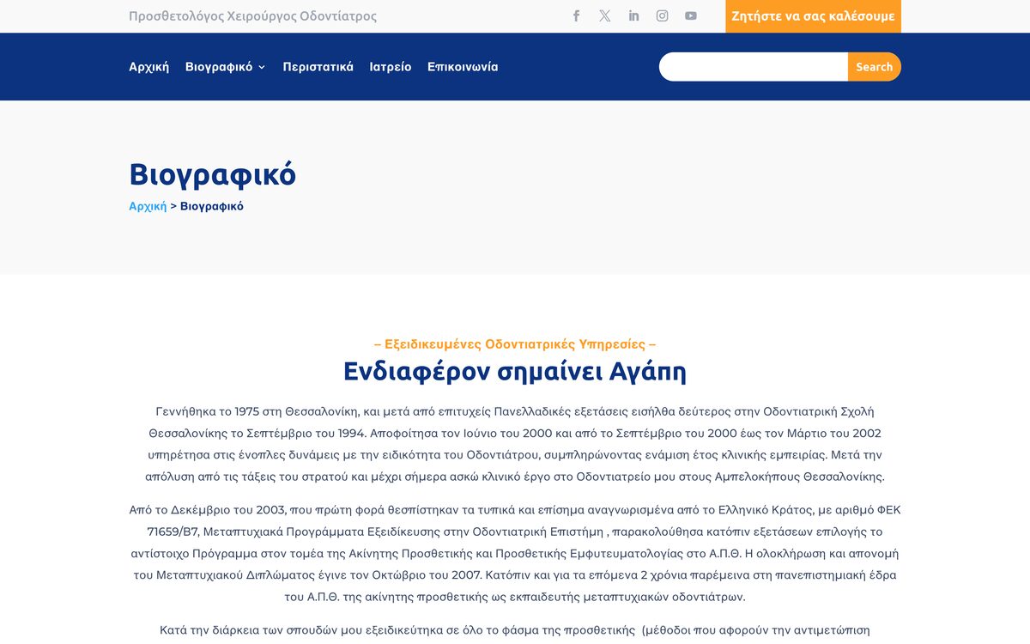
Task: Focus the site search input field
Action: pos(754,67)
